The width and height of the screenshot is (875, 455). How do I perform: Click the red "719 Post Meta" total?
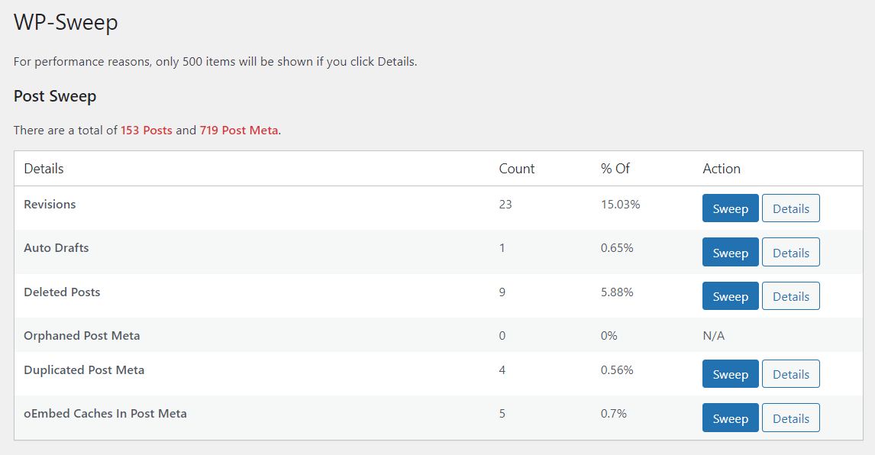239,131
